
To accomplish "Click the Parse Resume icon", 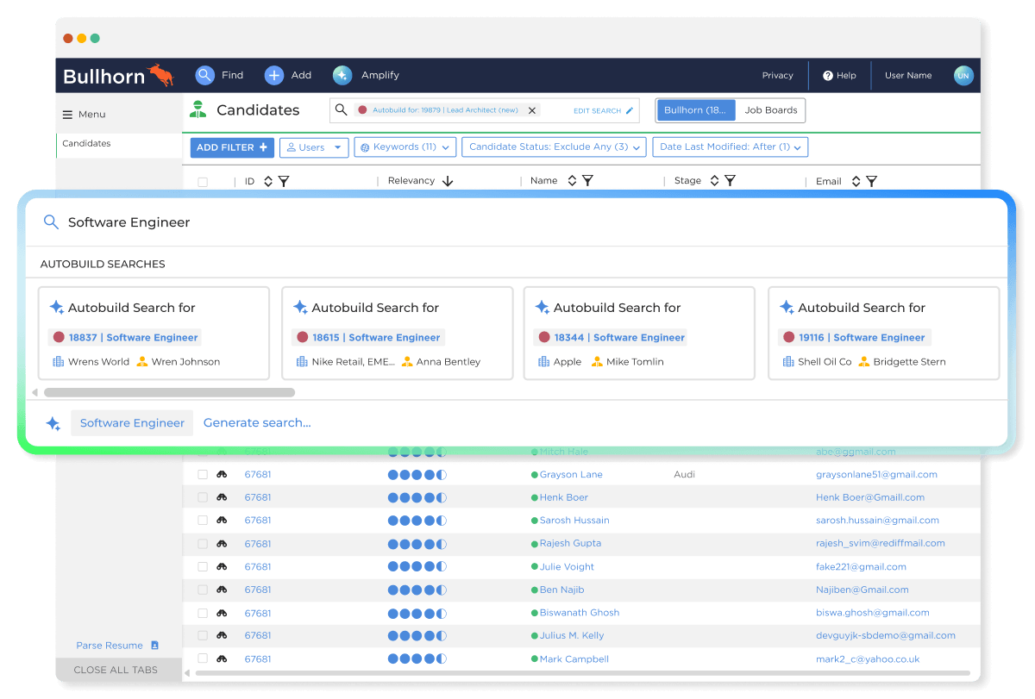I will pos(155,645).
